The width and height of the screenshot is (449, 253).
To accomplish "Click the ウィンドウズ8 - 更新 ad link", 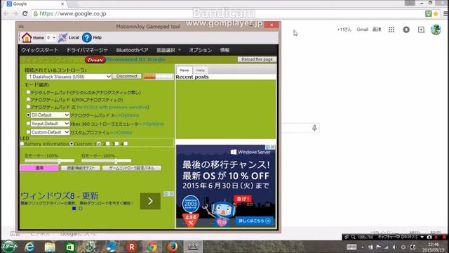I will tap(60, 196).
